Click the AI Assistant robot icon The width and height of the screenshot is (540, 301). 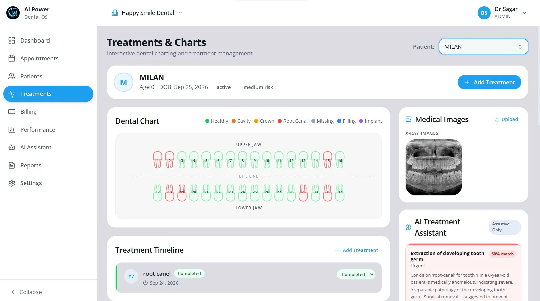point(12,147)
